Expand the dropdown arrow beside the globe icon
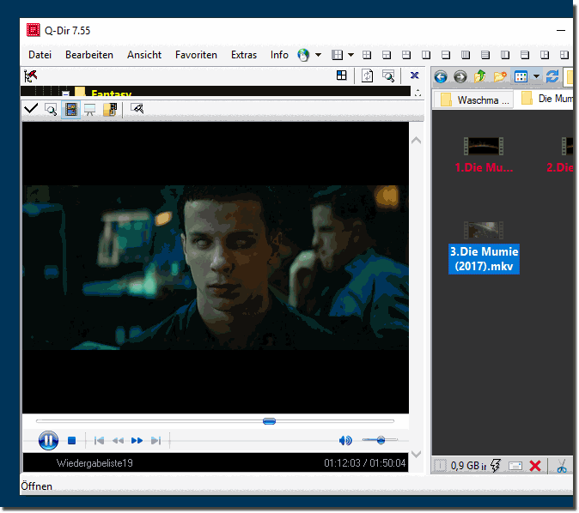Screen dimensions: 579x513 pos(318,55)
